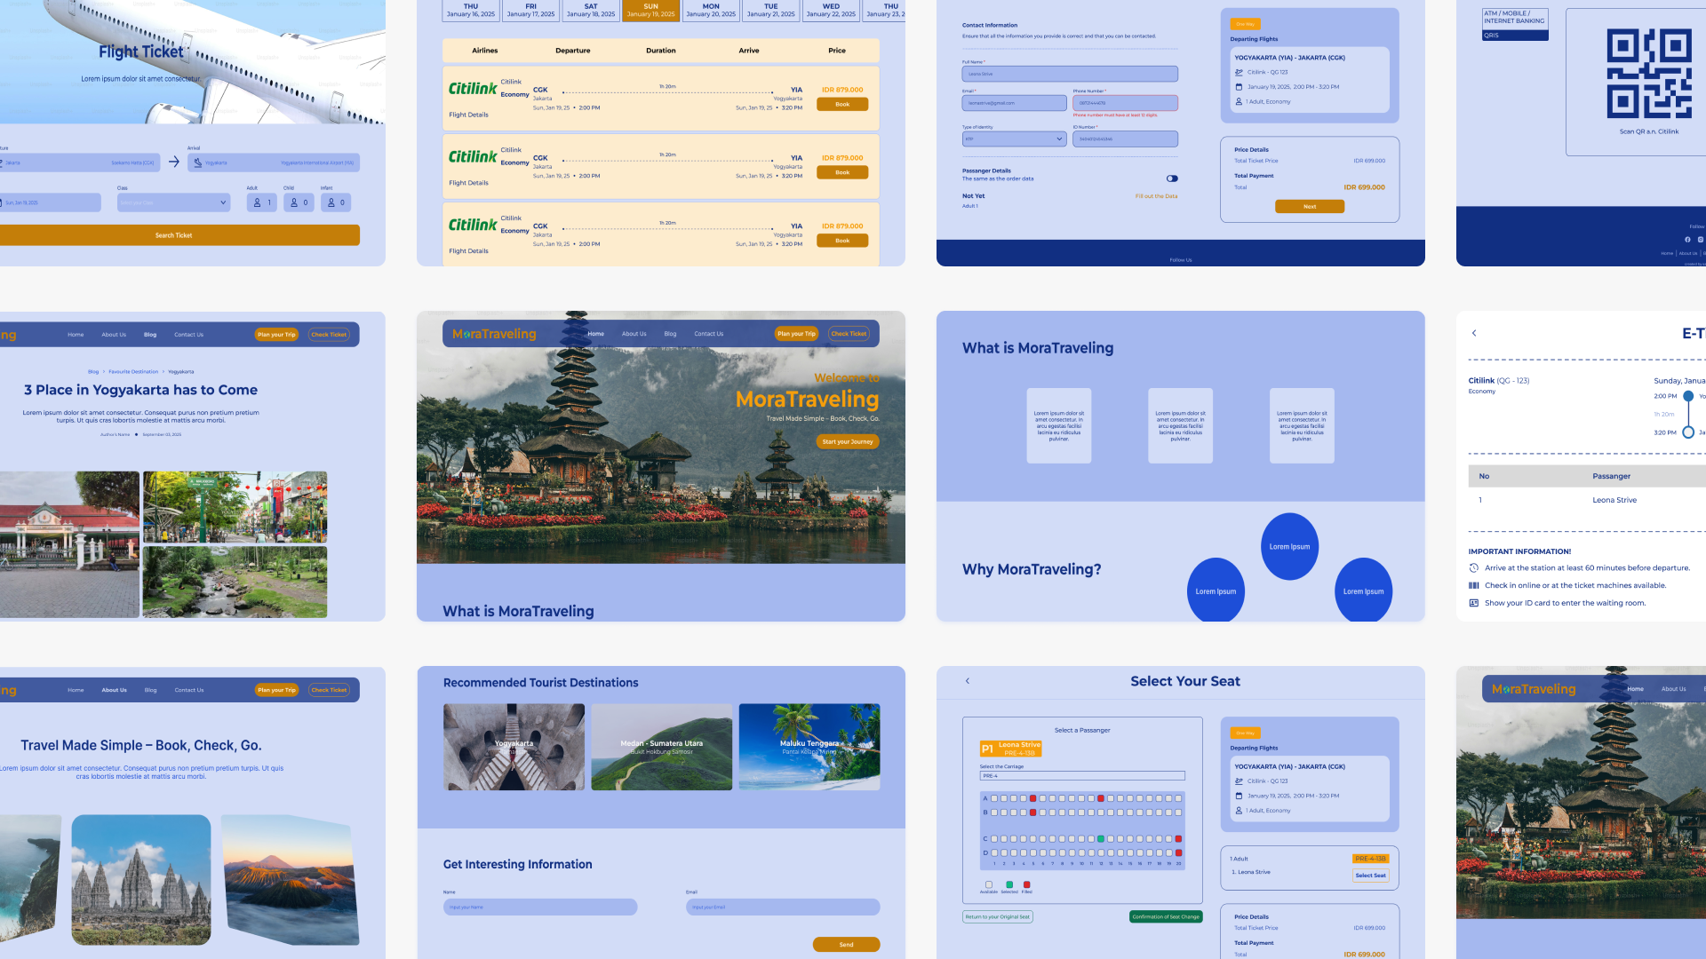Switch to ATM / Mobile / Internet Banking payment tab
Screen dimensions: 1706x959
pyautogui.click(x=1515, y=18)
